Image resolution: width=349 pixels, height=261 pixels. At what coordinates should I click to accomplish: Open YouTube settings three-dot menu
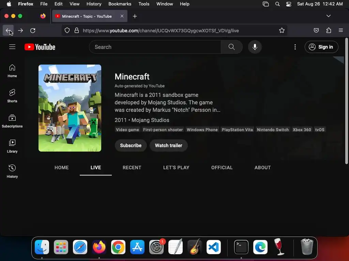(295, 47)
